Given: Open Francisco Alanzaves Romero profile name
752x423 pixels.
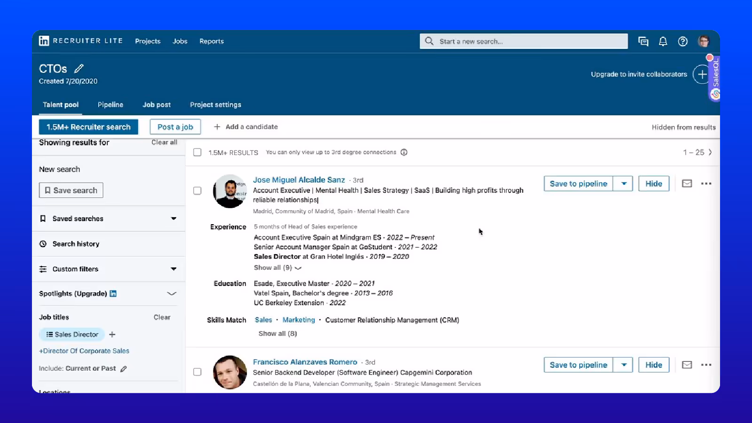Looking at the screenshot, I should coord(305,362).
